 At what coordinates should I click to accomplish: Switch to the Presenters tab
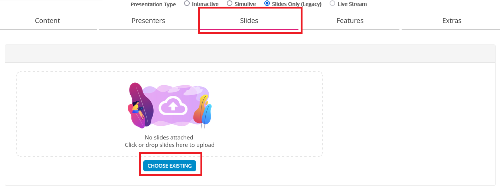pos(148,21)
